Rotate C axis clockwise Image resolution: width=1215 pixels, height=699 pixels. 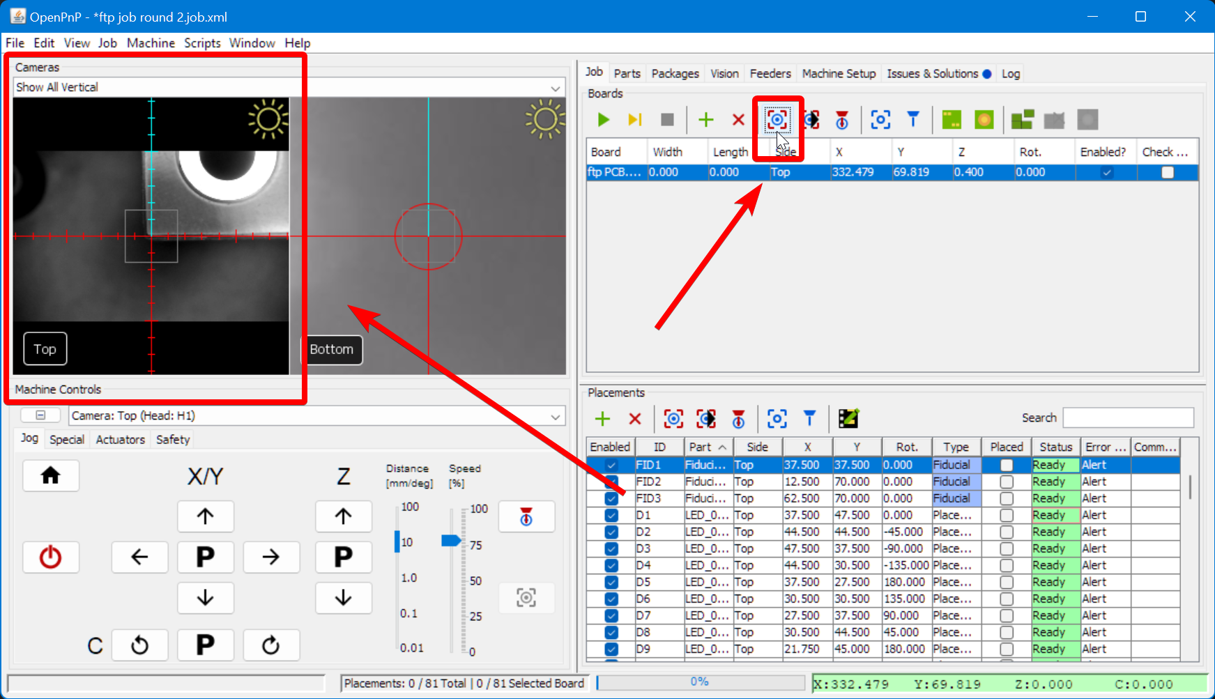271,645
